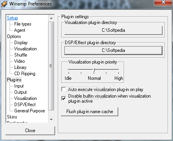Click the Close button at bottom left
The image size is (173, 141).
click(x=30, y=131)
